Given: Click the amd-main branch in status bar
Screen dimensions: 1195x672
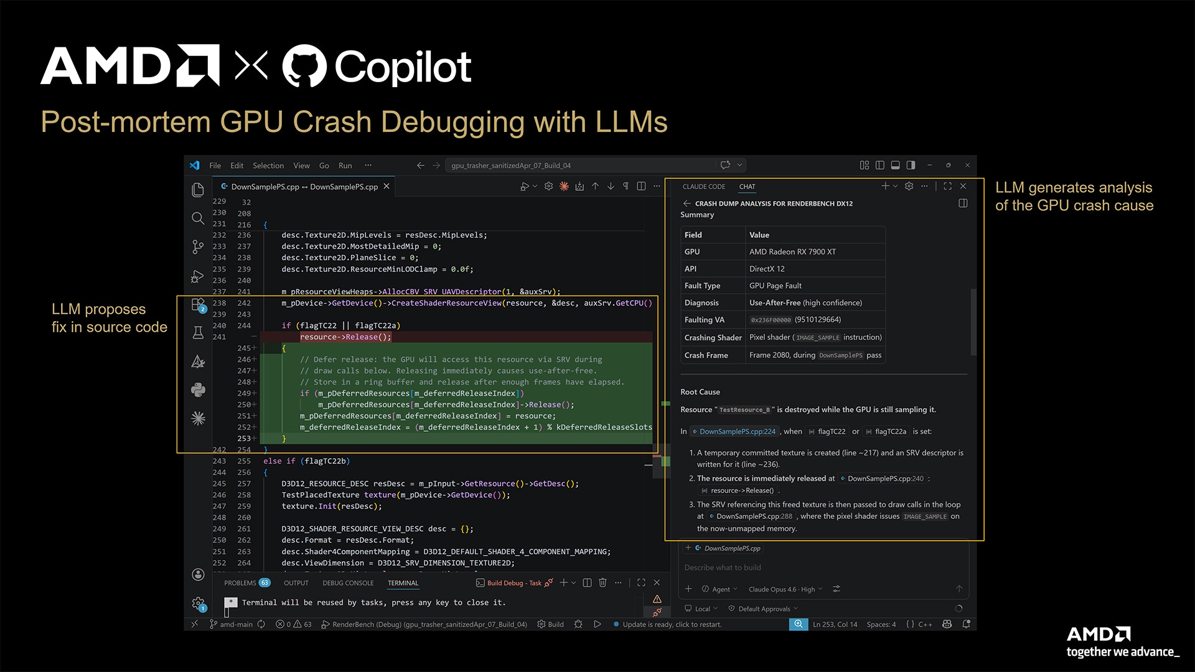Looking at the screenshot, I should (x=231, y=624).
